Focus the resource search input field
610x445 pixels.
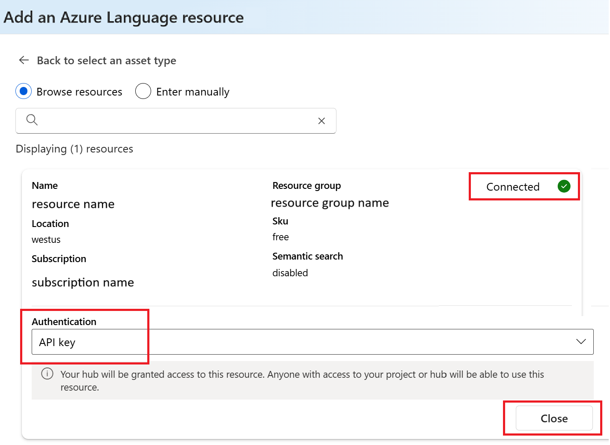click(176, 121)
